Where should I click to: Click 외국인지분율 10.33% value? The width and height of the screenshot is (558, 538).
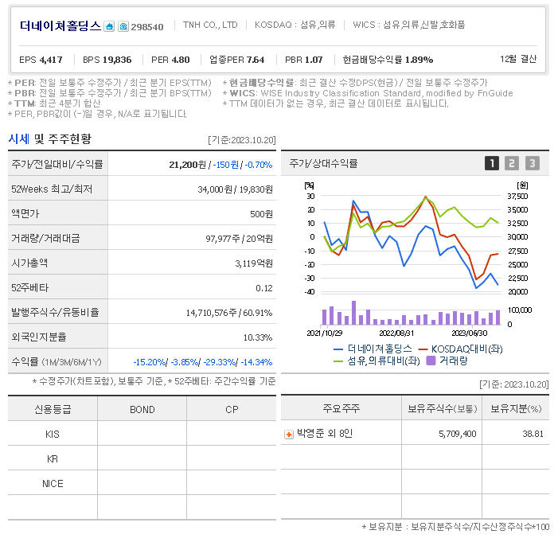258,337
